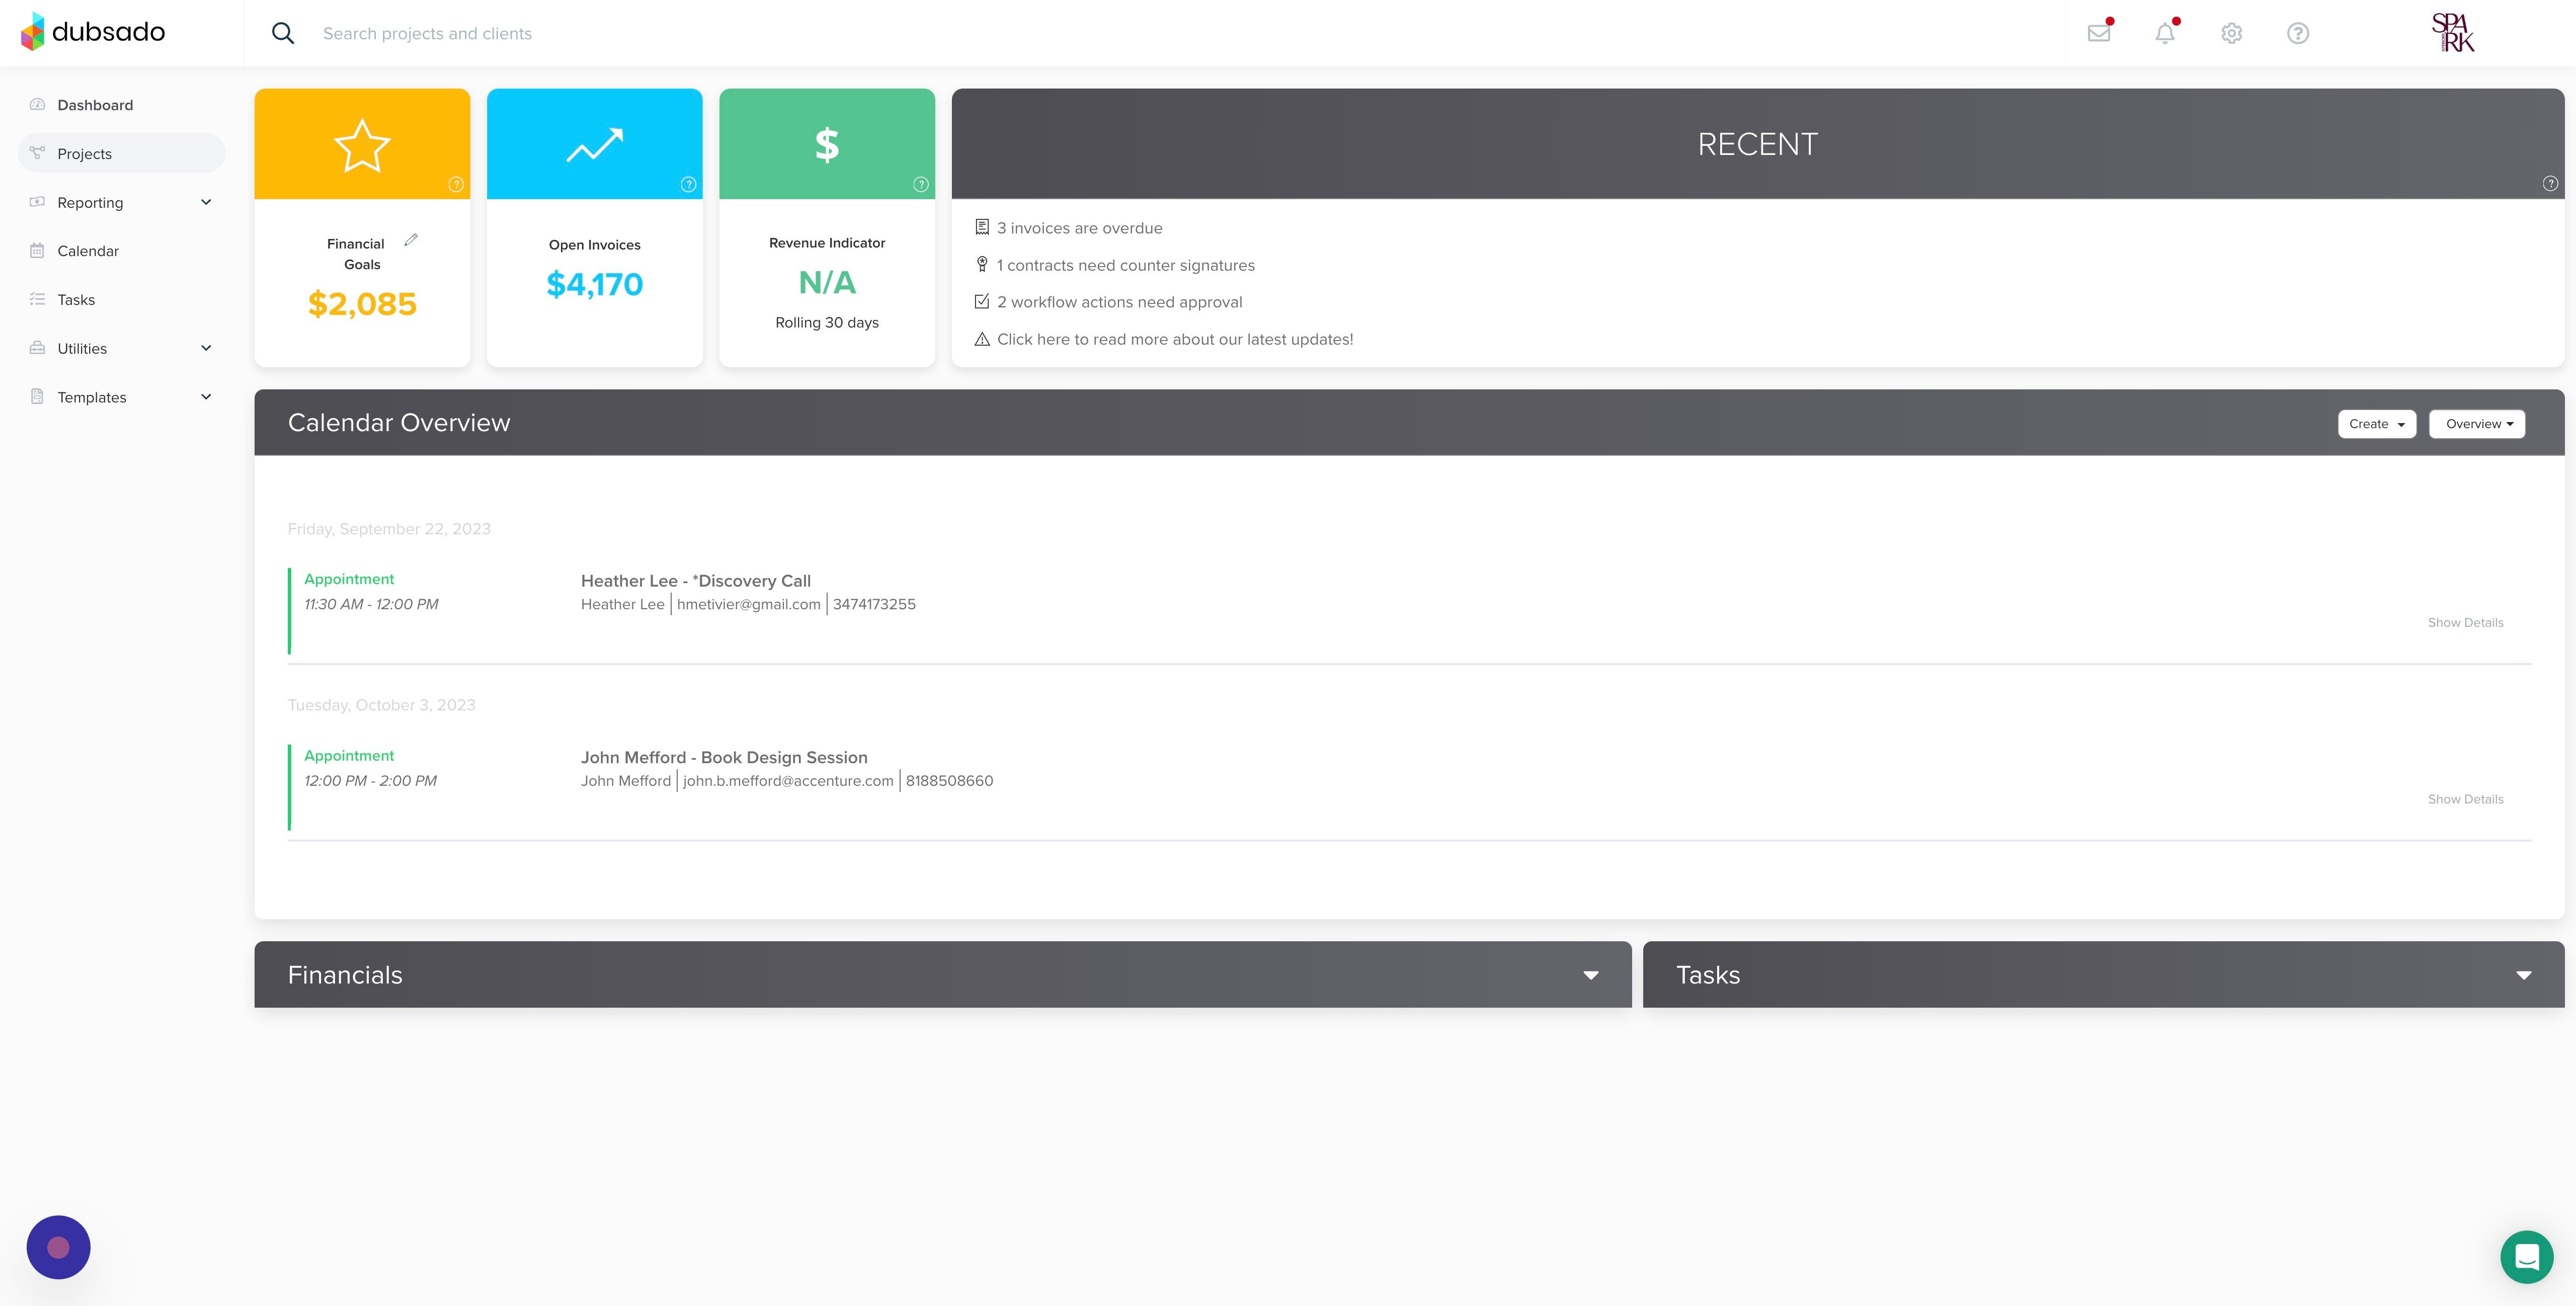Expand the Utilities sidebar menu
2576x1306 pixels.
click(x=206, y=348)
